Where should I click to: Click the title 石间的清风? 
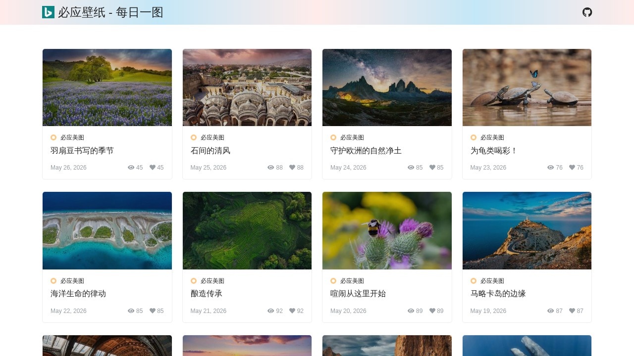211,151
